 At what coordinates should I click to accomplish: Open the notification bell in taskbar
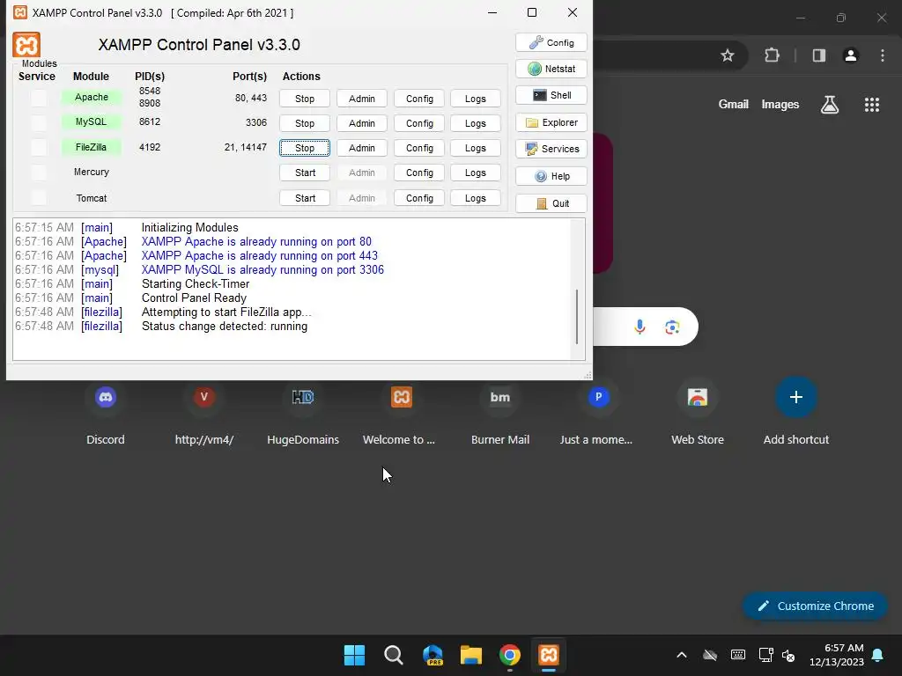coord(878,655)
